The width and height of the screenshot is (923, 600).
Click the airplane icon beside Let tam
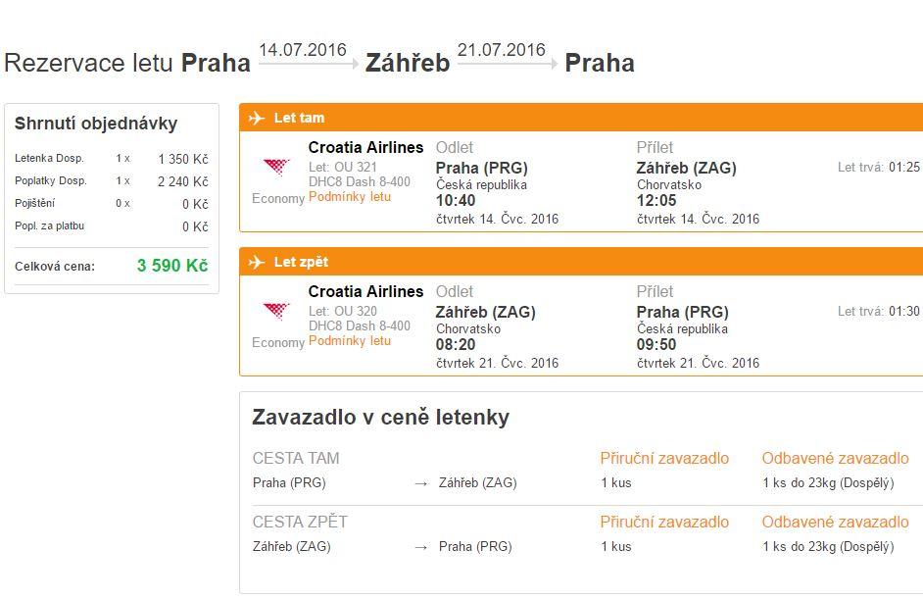click(x=257, y=119)
